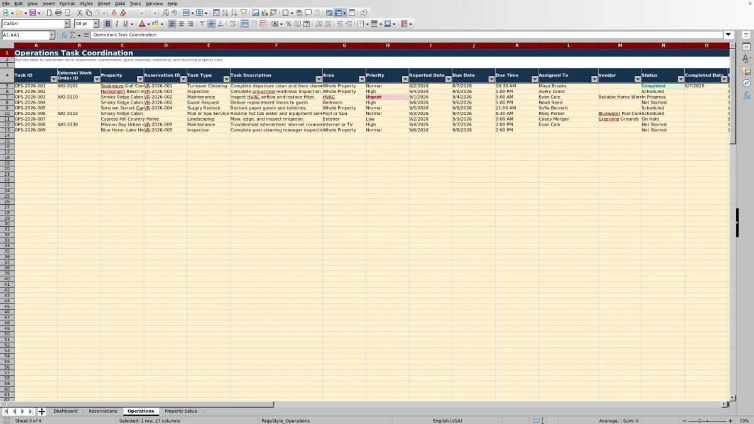Click the zoom slider in status bar
This screenshot has height=424, width=754.
708,421
